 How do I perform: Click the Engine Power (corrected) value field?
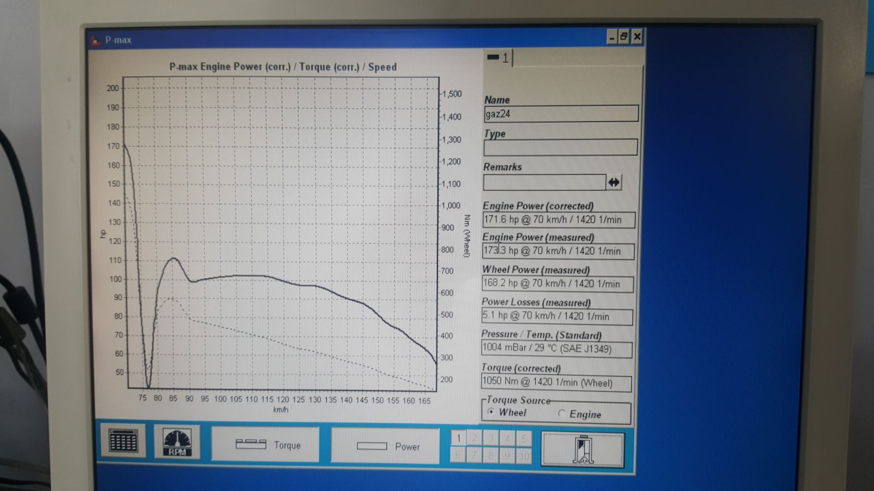coord(558,220)
